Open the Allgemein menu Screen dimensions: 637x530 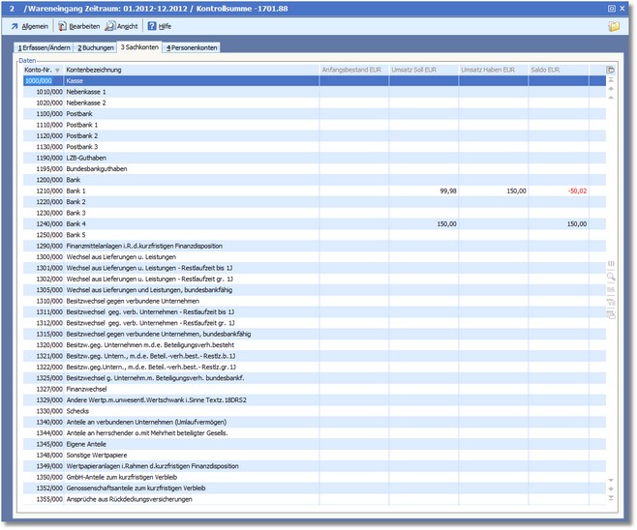coord(29,26)
